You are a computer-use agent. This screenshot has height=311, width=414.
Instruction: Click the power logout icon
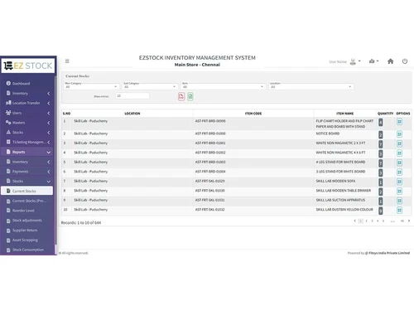point(405,61)
